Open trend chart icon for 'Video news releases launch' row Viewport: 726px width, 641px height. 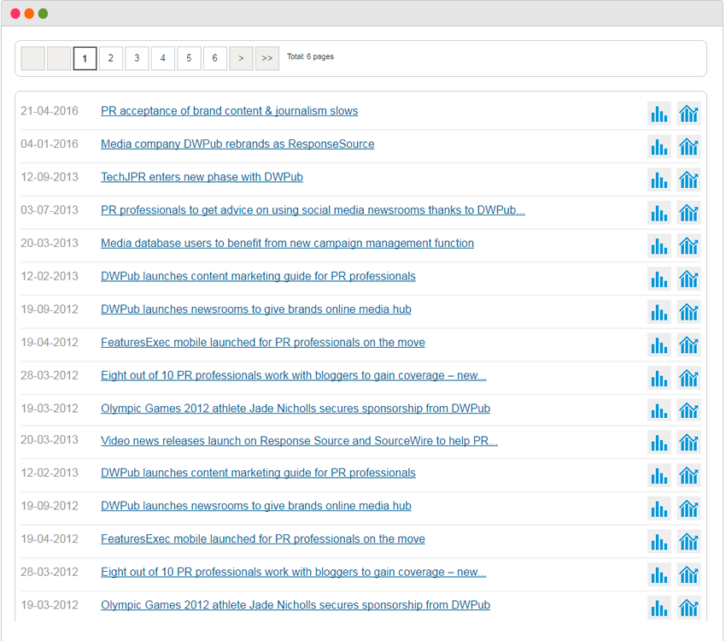tap(688, 443)
